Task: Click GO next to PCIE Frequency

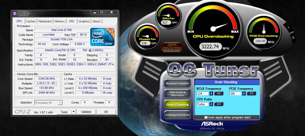Action: click(252, 93)
